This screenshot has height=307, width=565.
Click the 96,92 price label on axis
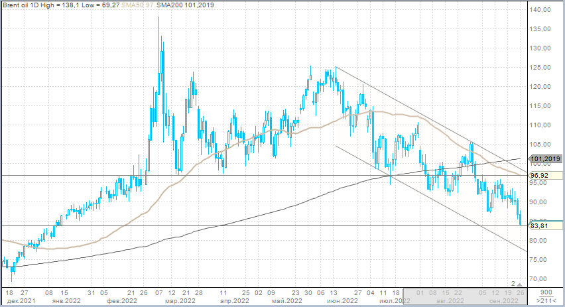[x=540, y=176]
